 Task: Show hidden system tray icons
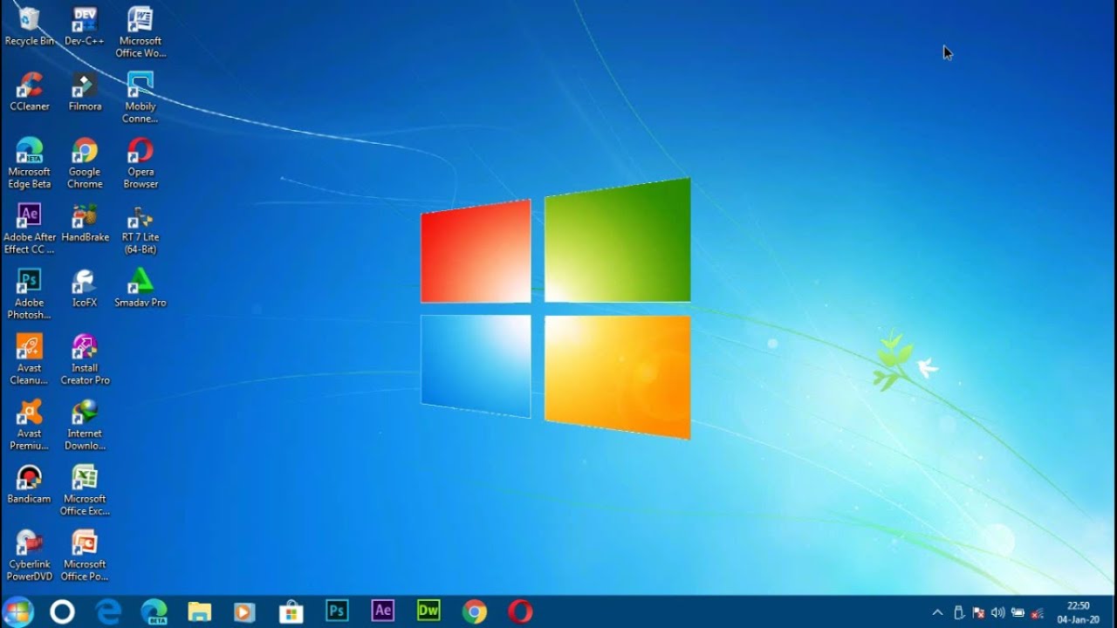point(937,612)
